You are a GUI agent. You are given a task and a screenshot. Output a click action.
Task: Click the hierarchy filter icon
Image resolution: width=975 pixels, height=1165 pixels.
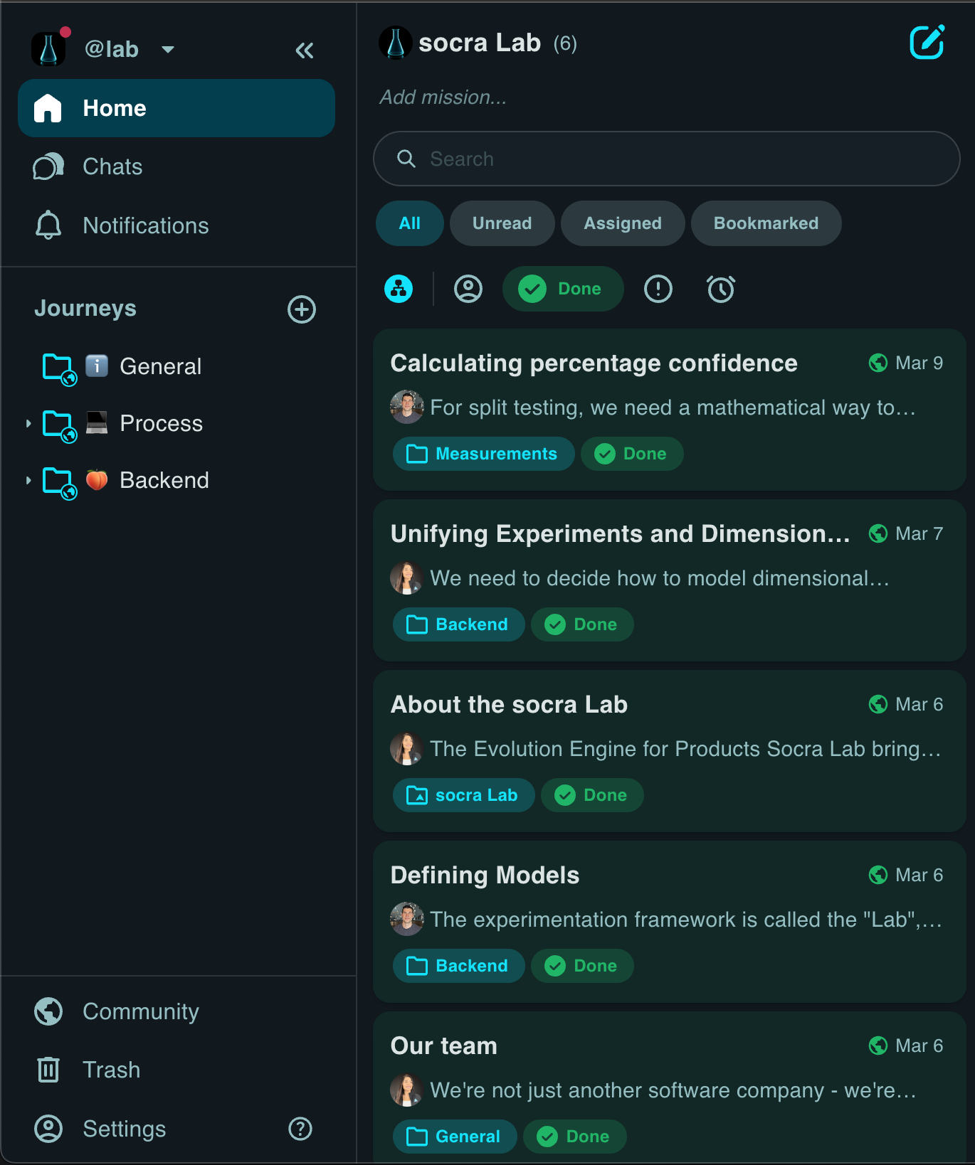click(399, 289)
